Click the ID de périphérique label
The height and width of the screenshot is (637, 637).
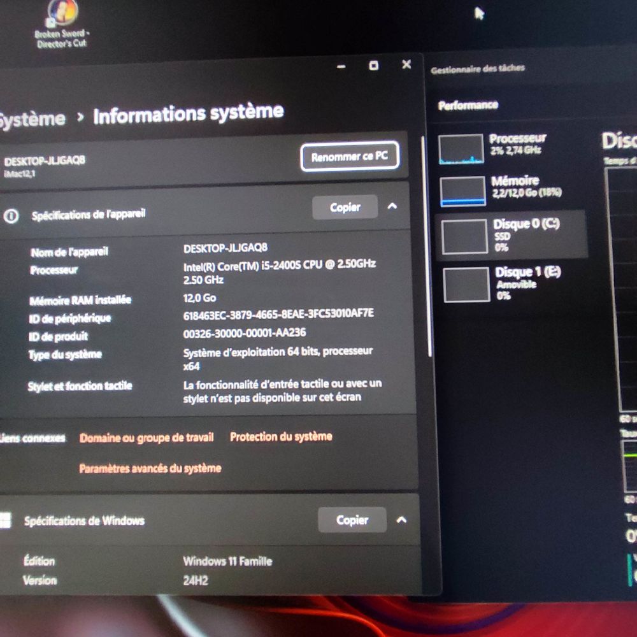(x=70, y=318)
